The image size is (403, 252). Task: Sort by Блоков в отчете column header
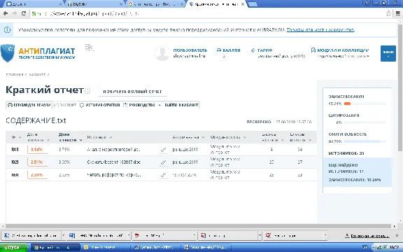tap(273, 137)
